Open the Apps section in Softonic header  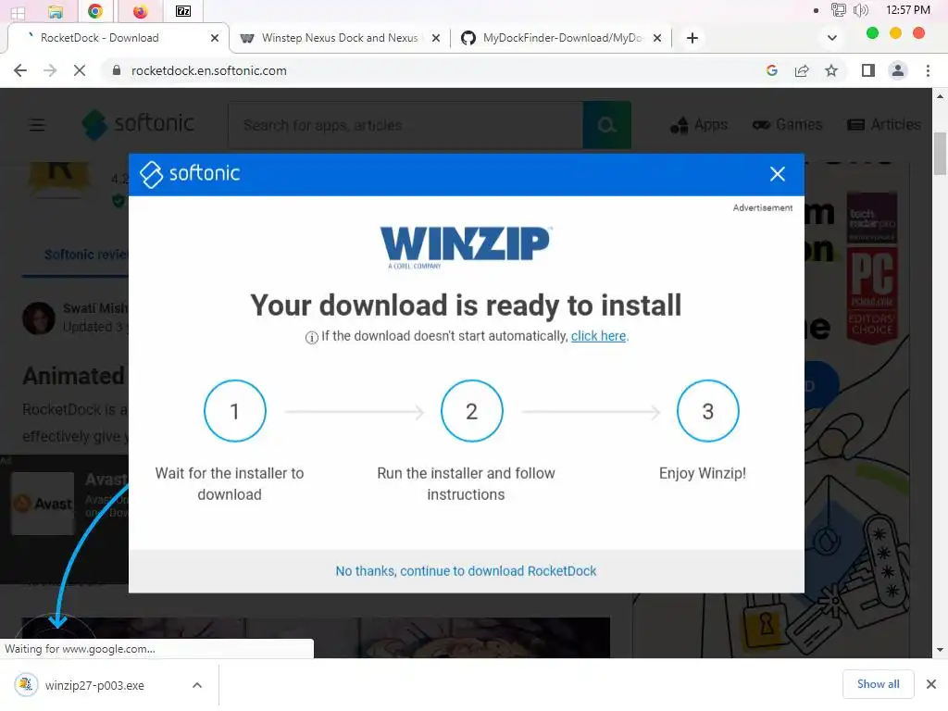(x=700, y=125)
